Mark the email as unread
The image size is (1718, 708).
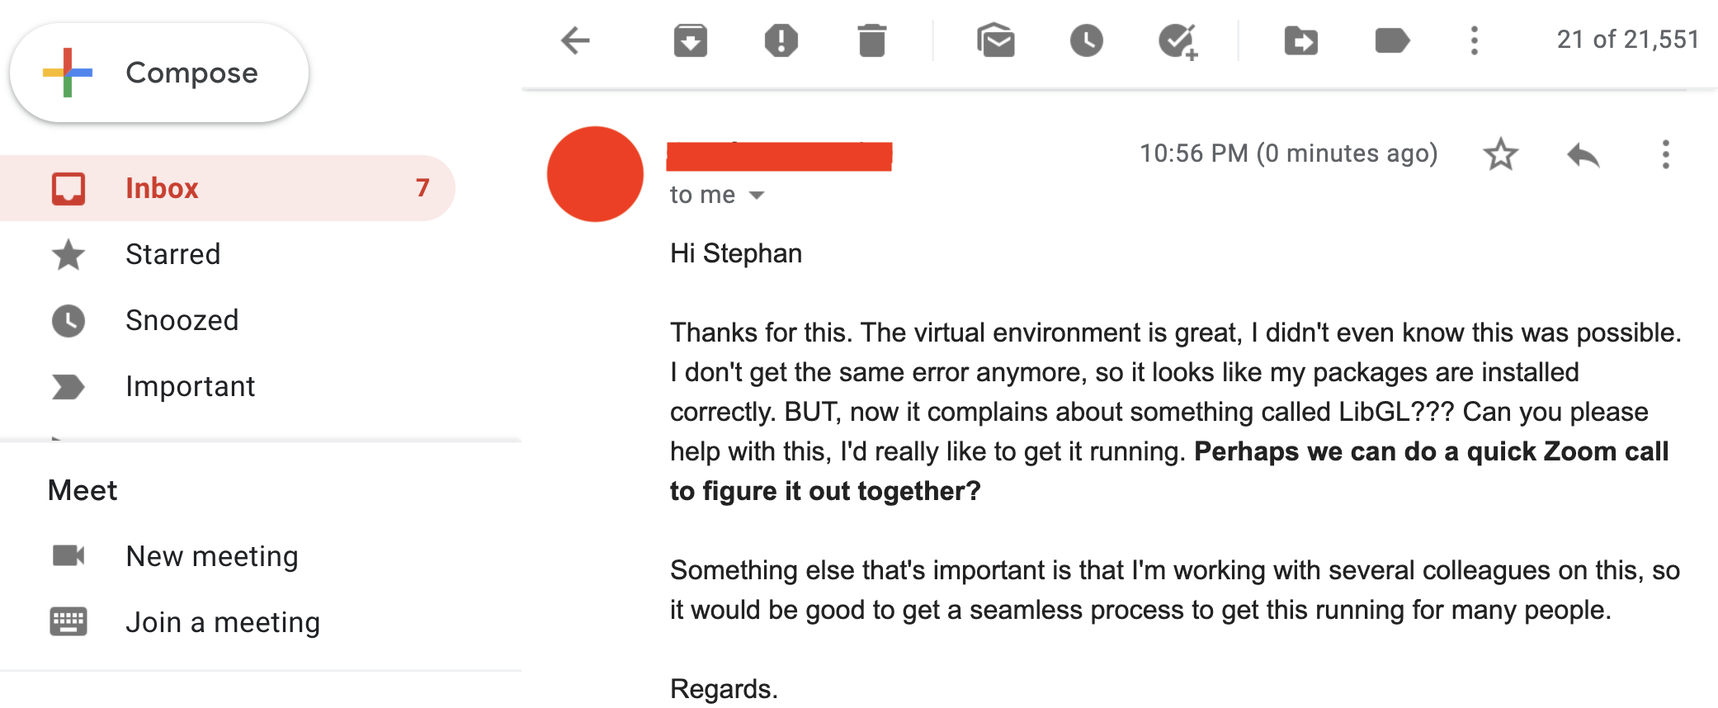995,40
